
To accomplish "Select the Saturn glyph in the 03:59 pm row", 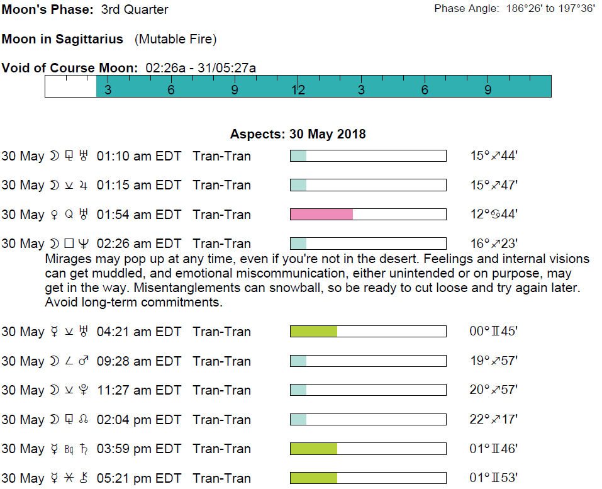I will click(84, 449).
